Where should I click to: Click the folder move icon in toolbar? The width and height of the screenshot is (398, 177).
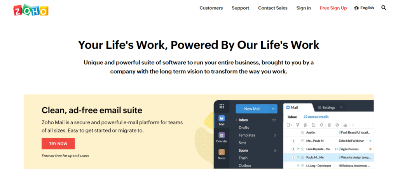[314, 125]
